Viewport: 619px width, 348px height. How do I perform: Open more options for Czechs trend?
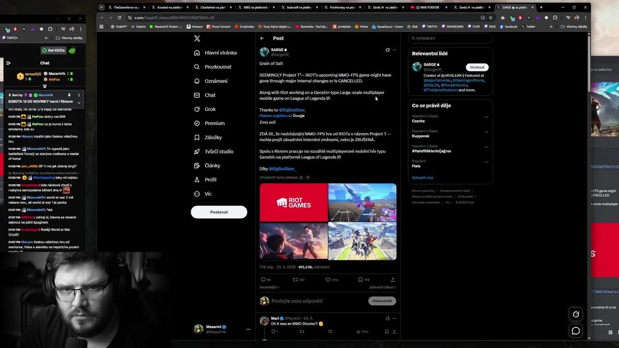[486, 116]
